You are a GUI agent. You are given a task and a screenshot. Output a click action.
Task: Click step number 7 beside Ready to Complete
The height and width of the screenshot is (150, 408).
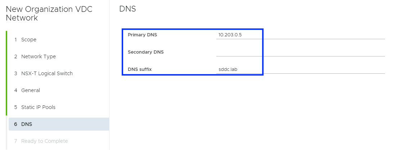coord(15,141)
